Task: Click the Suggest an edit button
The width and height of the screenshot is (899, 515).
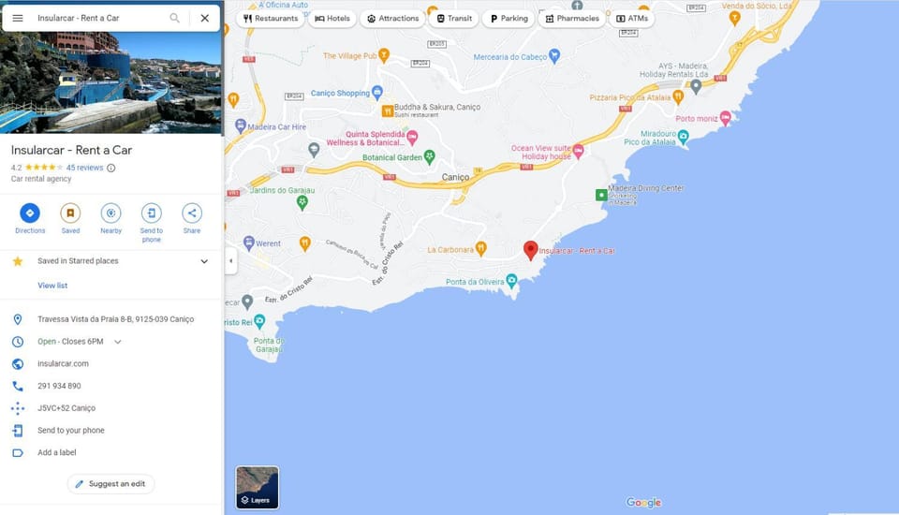Action: pyautogui.click(x=111, y=484)
